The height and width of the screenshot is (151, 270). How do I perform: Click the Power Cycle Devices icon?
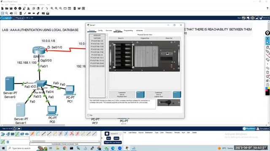pyautogui.click(x=15, y=129)
